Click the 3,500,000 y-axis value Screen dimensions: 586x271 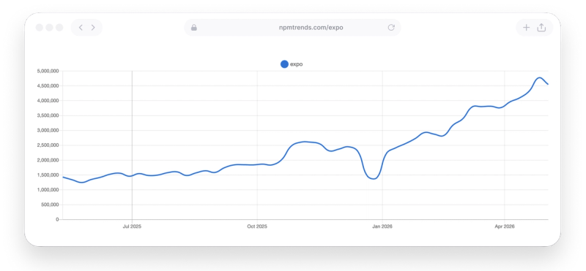point(48,115)
